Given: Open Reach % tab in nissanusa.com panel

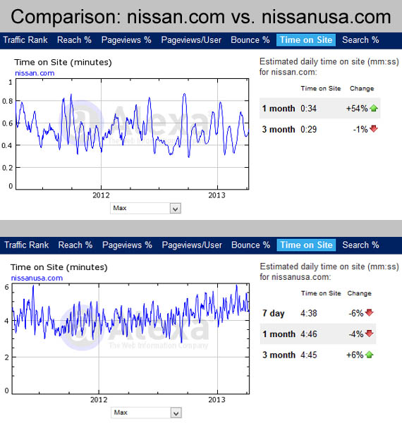Looking at the screenshot, I should pos(75,245).
